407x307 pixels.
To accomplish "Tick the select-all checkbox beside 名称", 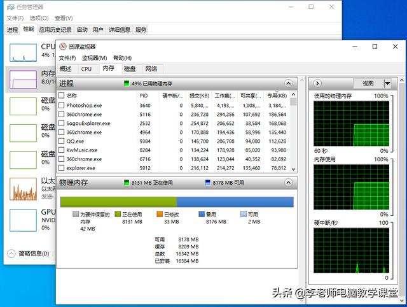I will [61, 96].
